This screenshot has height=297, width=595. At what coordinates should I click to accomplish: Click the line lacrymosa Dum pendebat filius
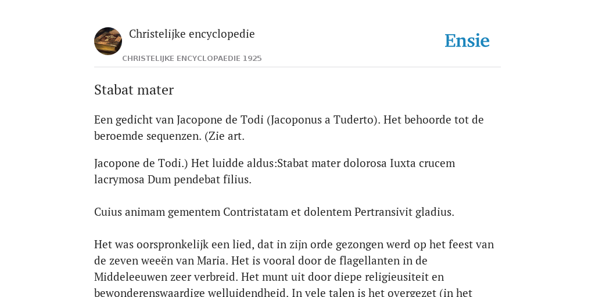173,180
